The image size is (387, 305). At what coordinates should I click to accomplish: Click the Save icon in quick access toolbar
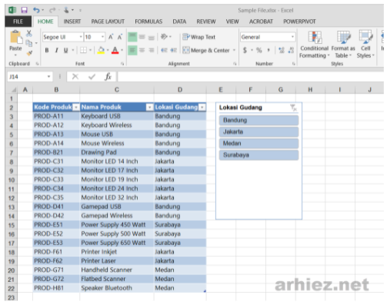[x=24, y=10]
